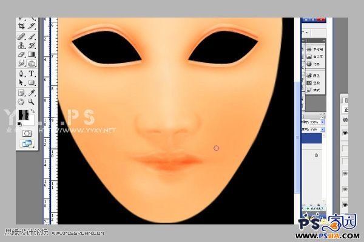364x242 pixels.
Task: Select the Clone Stamp tool
Action: 21,45
